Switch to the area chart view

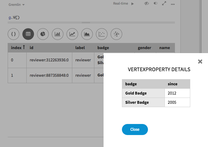(87, 34)
